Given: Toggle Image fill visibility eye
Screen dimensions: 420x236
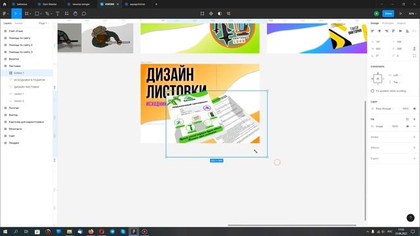Looking at the screenshot, I should [408, 127].
